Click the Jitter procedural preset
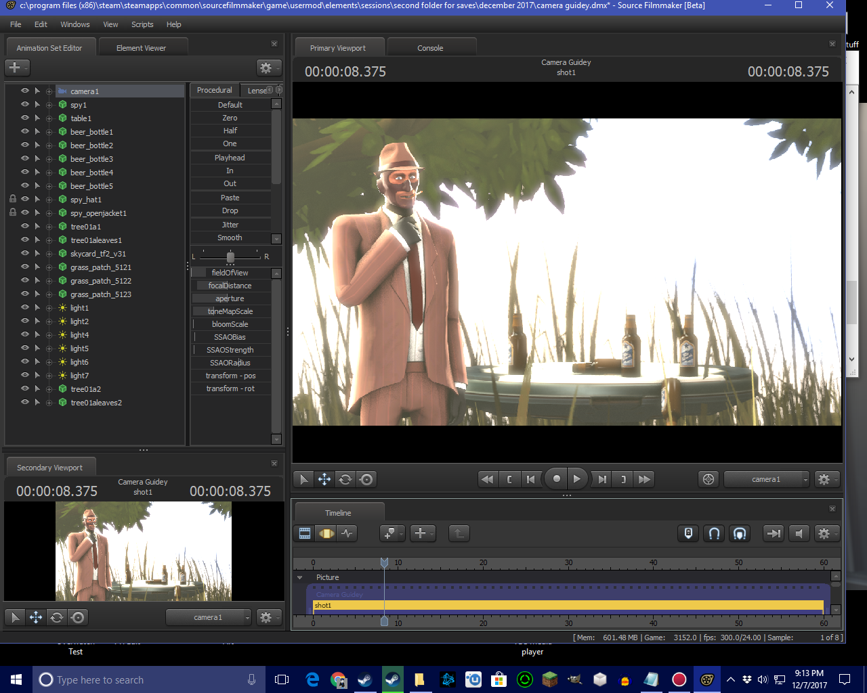 (x=230, y=225)
